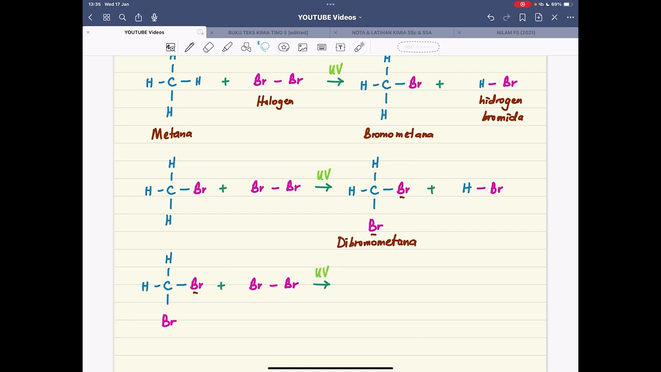Tap the home indicator bar
Screen dimensions: 661x372
pyautogui.click(x=330, y=368)
